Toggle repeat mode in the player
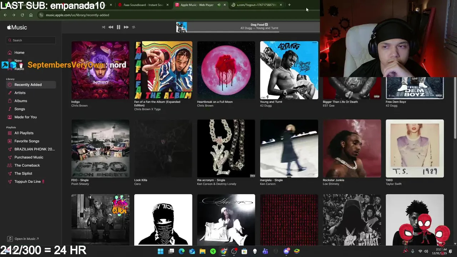Screen dimensions: 457x257 click(134, 27)
